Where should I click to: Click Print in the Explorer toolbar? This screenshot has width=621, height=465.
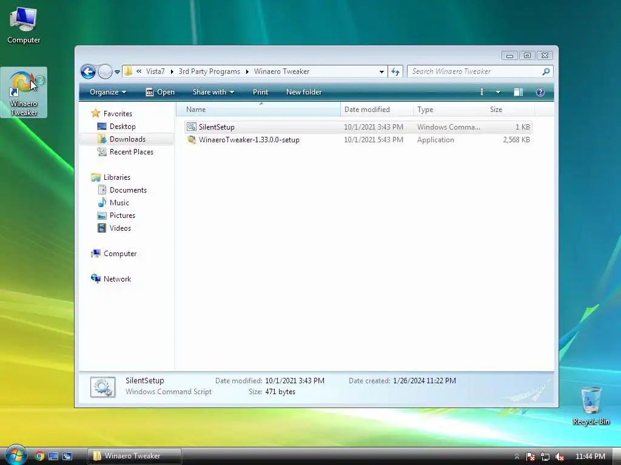point(260,92)
